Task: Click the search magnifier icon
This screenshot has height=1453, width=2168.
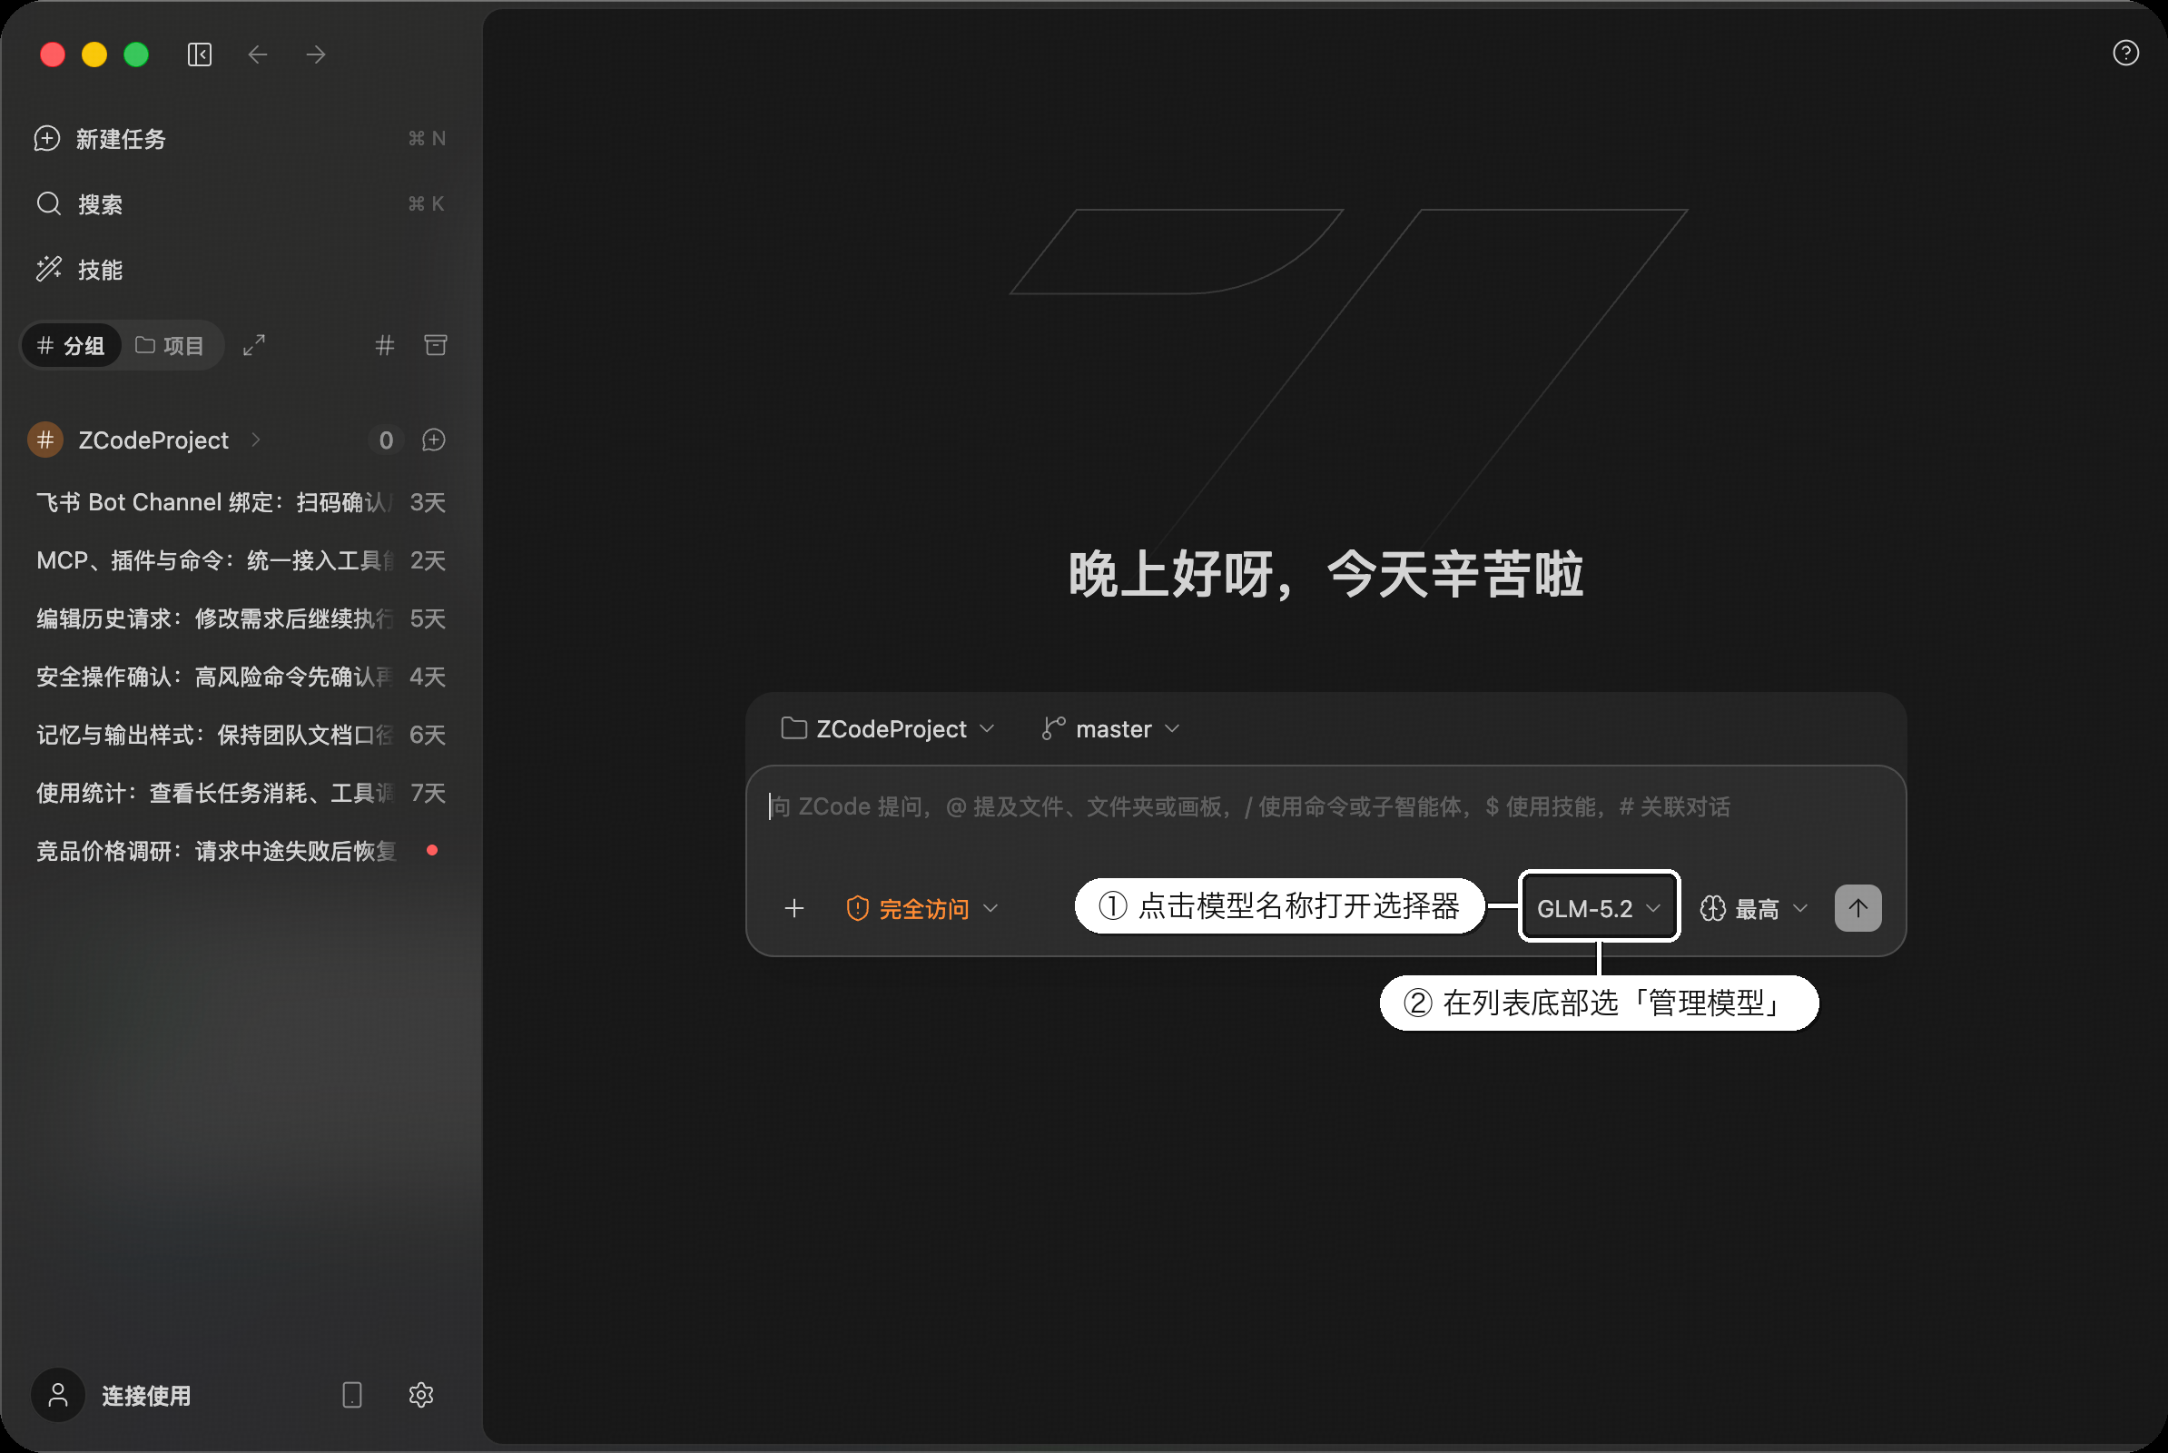Action: (x=49, y=203)
